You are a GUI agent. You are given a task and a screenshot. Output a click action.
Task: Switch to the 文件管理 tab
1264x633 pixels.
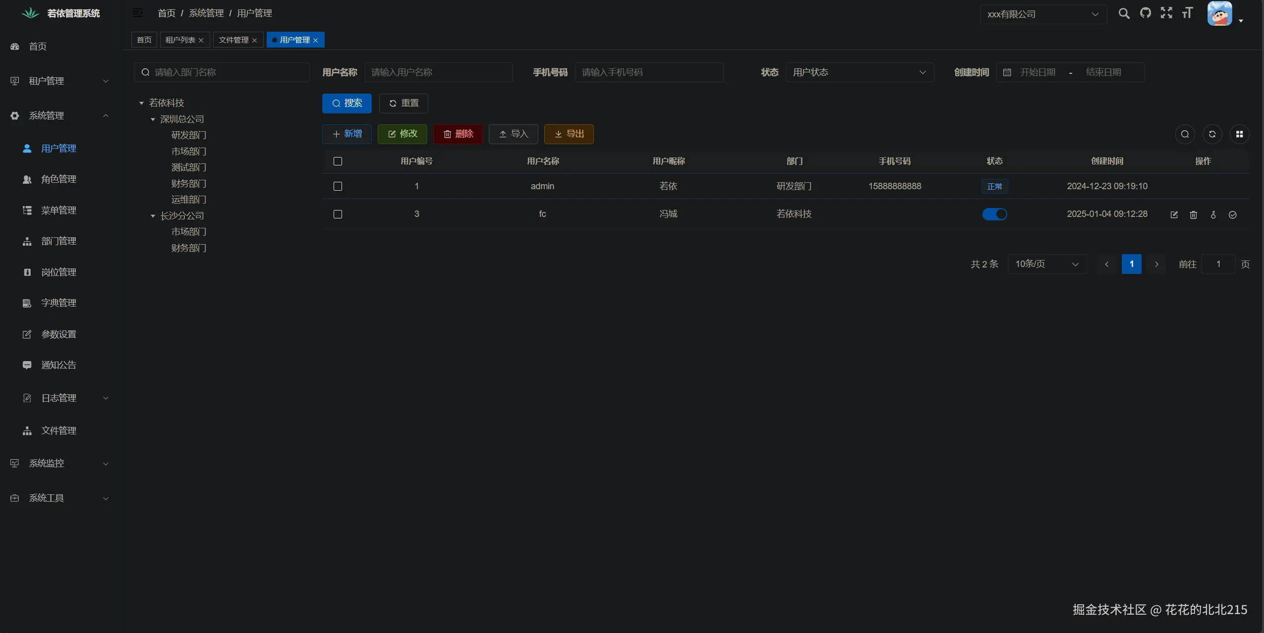tap(233, 40)
